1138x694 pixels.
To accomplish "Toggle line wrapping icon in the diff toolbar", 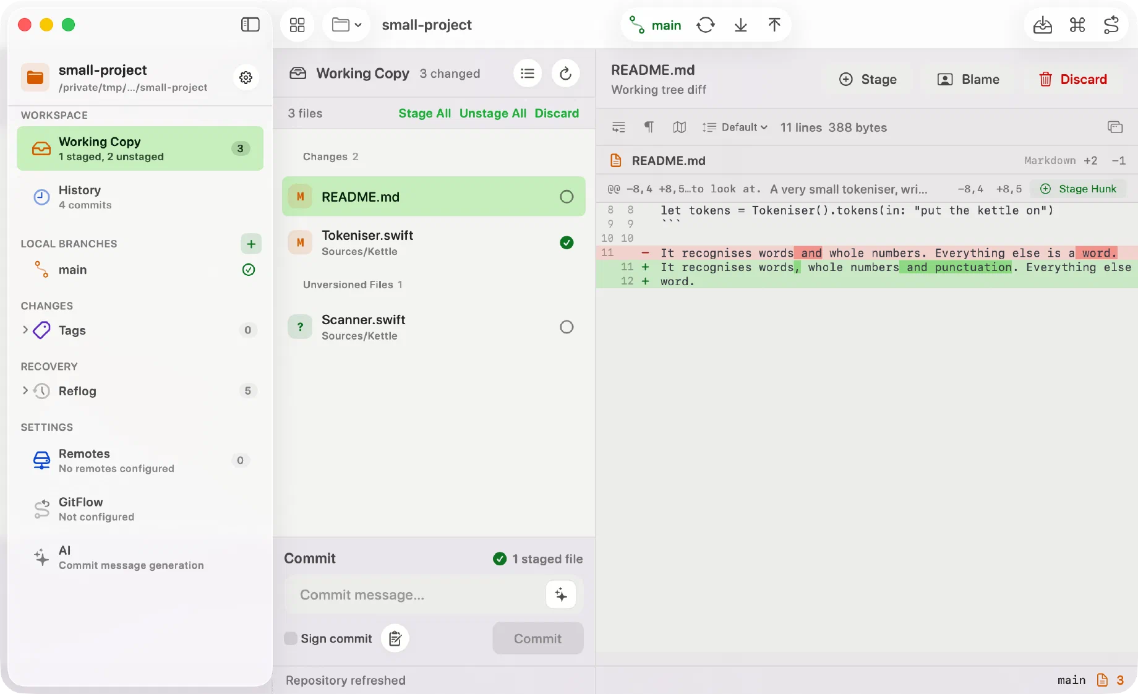I will (x=618, y=127).
